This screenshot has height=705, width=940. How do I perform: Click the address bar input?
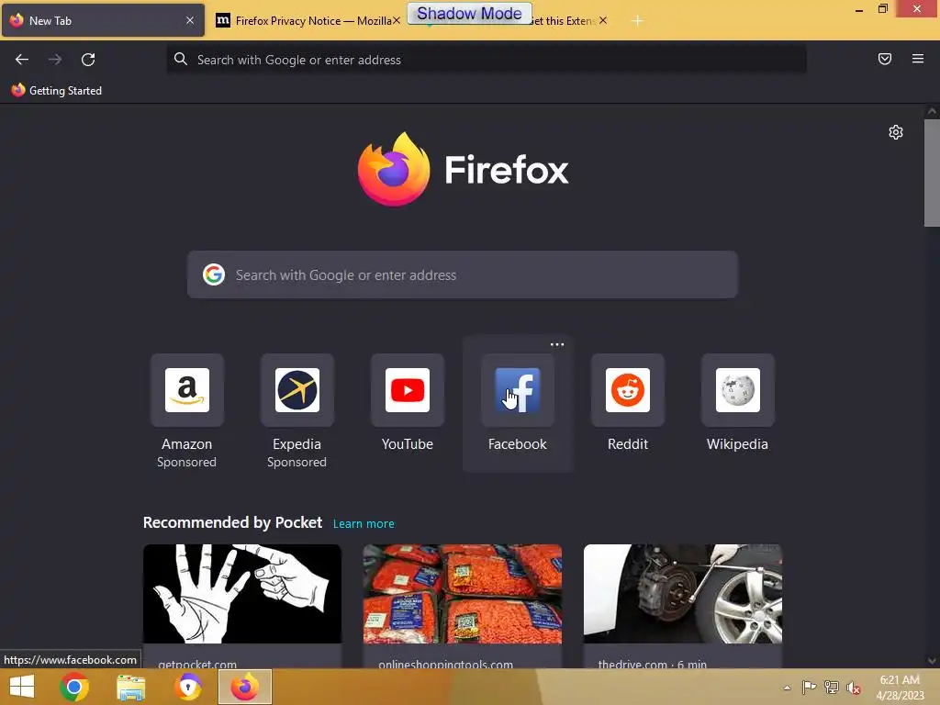487,60
